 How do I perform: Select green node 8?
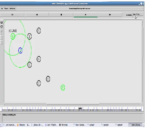tap(63, 88)
